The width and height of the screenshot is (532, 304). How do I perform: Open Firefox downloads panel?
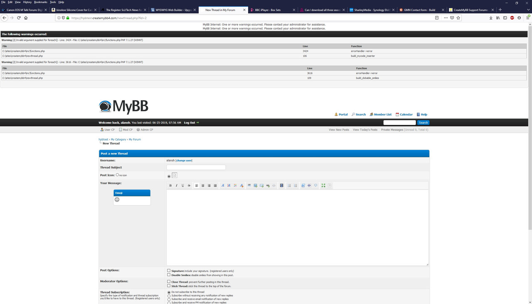(491, 18)
